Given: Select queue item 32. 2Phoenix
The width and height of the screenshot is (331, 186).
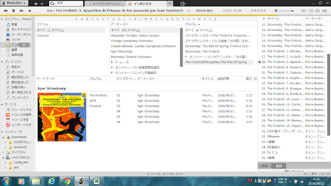Looking at the screenshot, I should point(293,136).
